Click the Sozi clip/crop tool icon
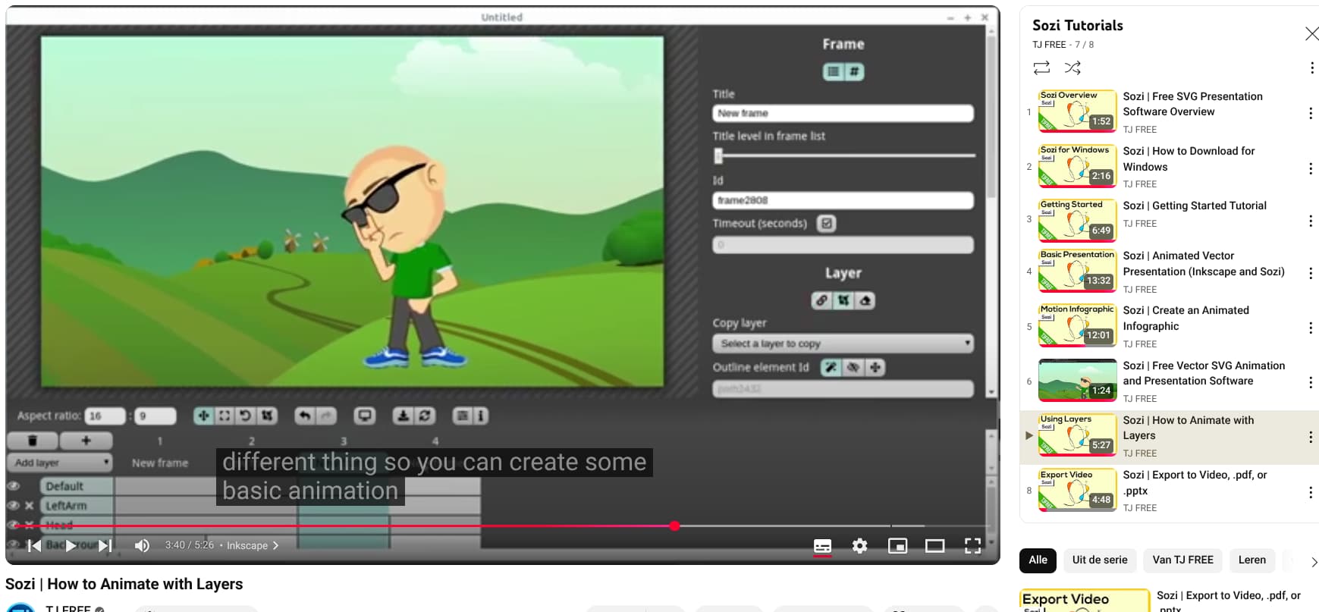1319x612 pixels. tap(267, 416)
